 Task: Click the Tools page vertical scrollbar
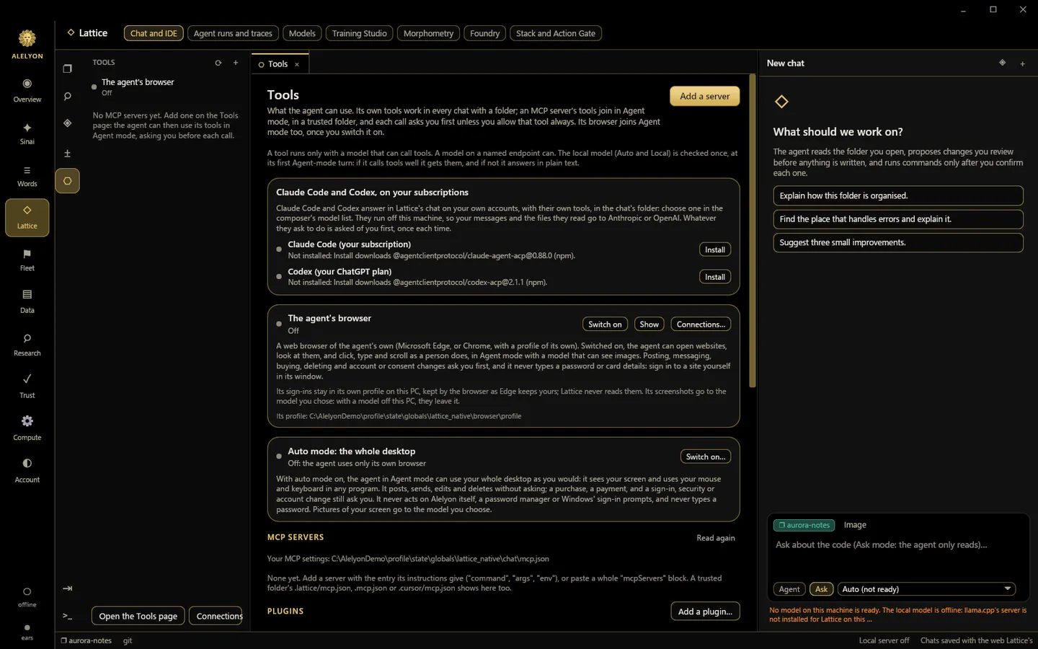pyautogui.click(x=753, y=231)
